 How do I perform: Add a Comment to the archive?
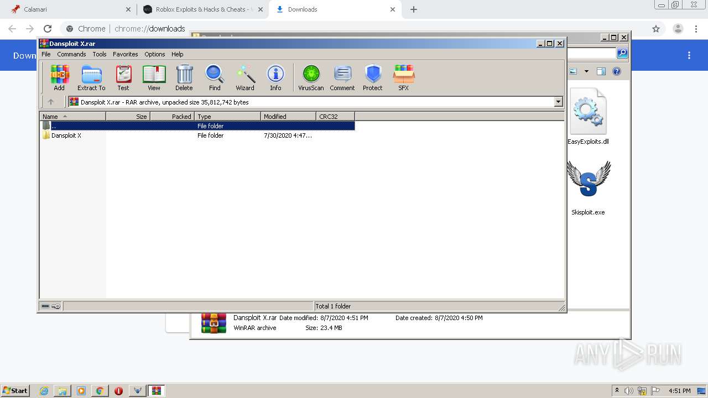342,77
